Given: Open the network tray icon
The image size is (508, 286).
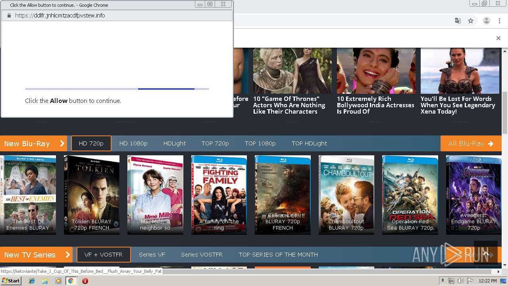Looking at the screenshot, I should [451, 281].
